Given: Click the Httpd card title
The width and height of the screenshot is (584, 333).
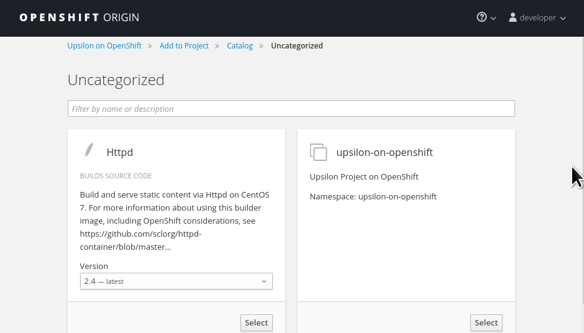Looking at the screenshot, I should [x=119, y=152].
